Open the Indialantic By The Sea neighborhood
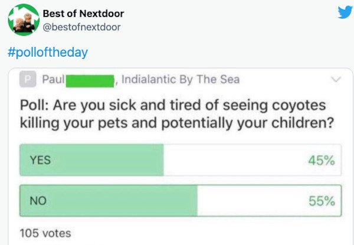 coord(181,79)
